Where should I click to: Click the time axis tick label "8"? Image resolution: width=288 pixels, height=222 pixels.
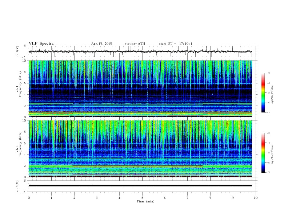click(210, 198)
